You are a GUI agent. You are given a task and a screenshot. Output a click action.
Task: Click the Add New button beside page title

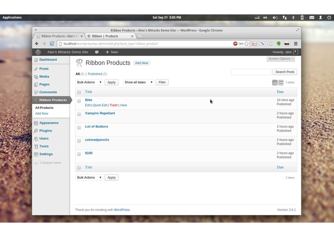pyautogui.click(x=142, y=63)
